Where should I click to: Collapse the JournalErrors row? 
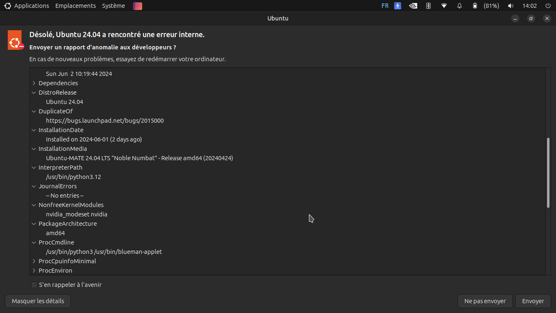click(34, 186)
